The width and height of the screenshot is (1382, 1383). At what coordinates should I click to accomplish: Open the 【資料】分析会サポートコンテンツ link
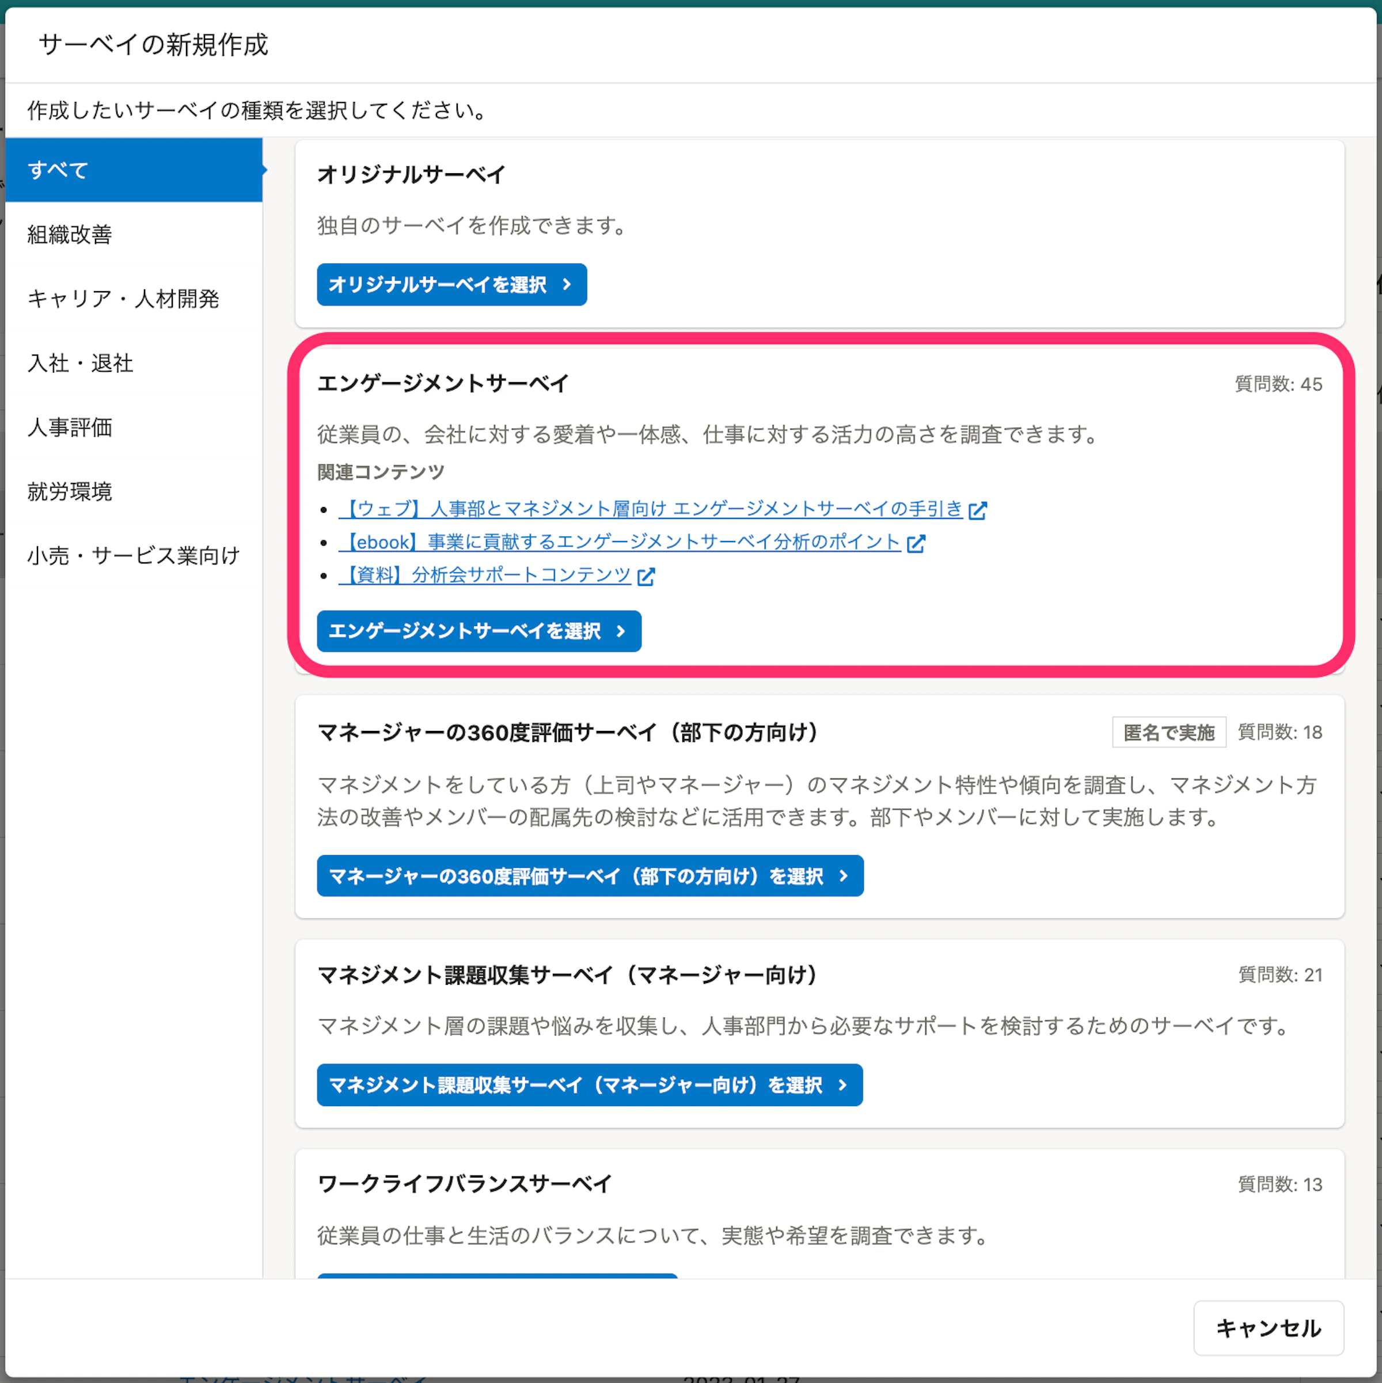[x=485, y=576]
